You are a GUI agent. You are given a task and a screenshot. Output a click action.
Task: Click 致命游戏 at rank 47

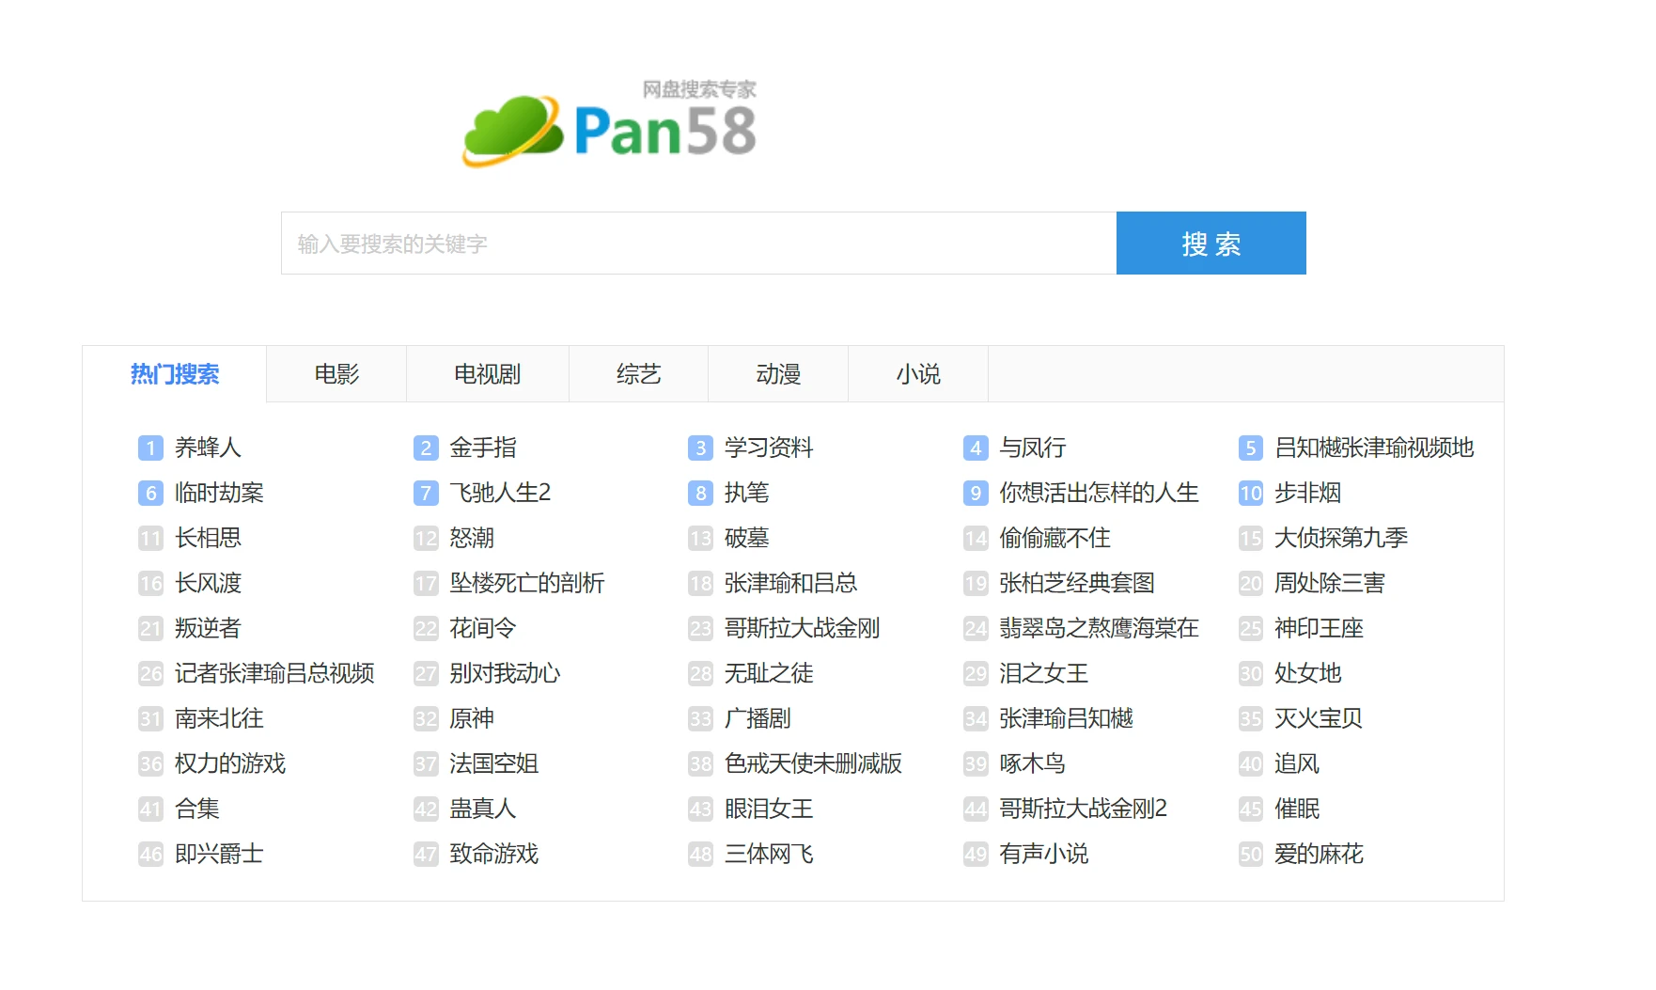494,854
